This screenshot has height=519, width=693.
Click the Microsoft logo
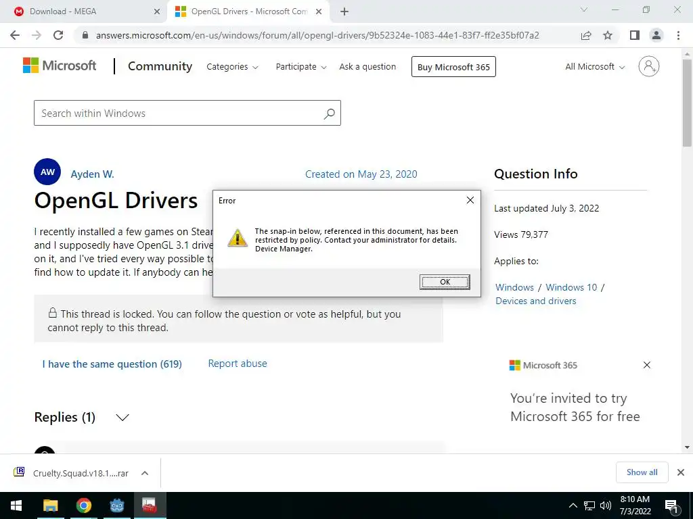tap(60, 66)
